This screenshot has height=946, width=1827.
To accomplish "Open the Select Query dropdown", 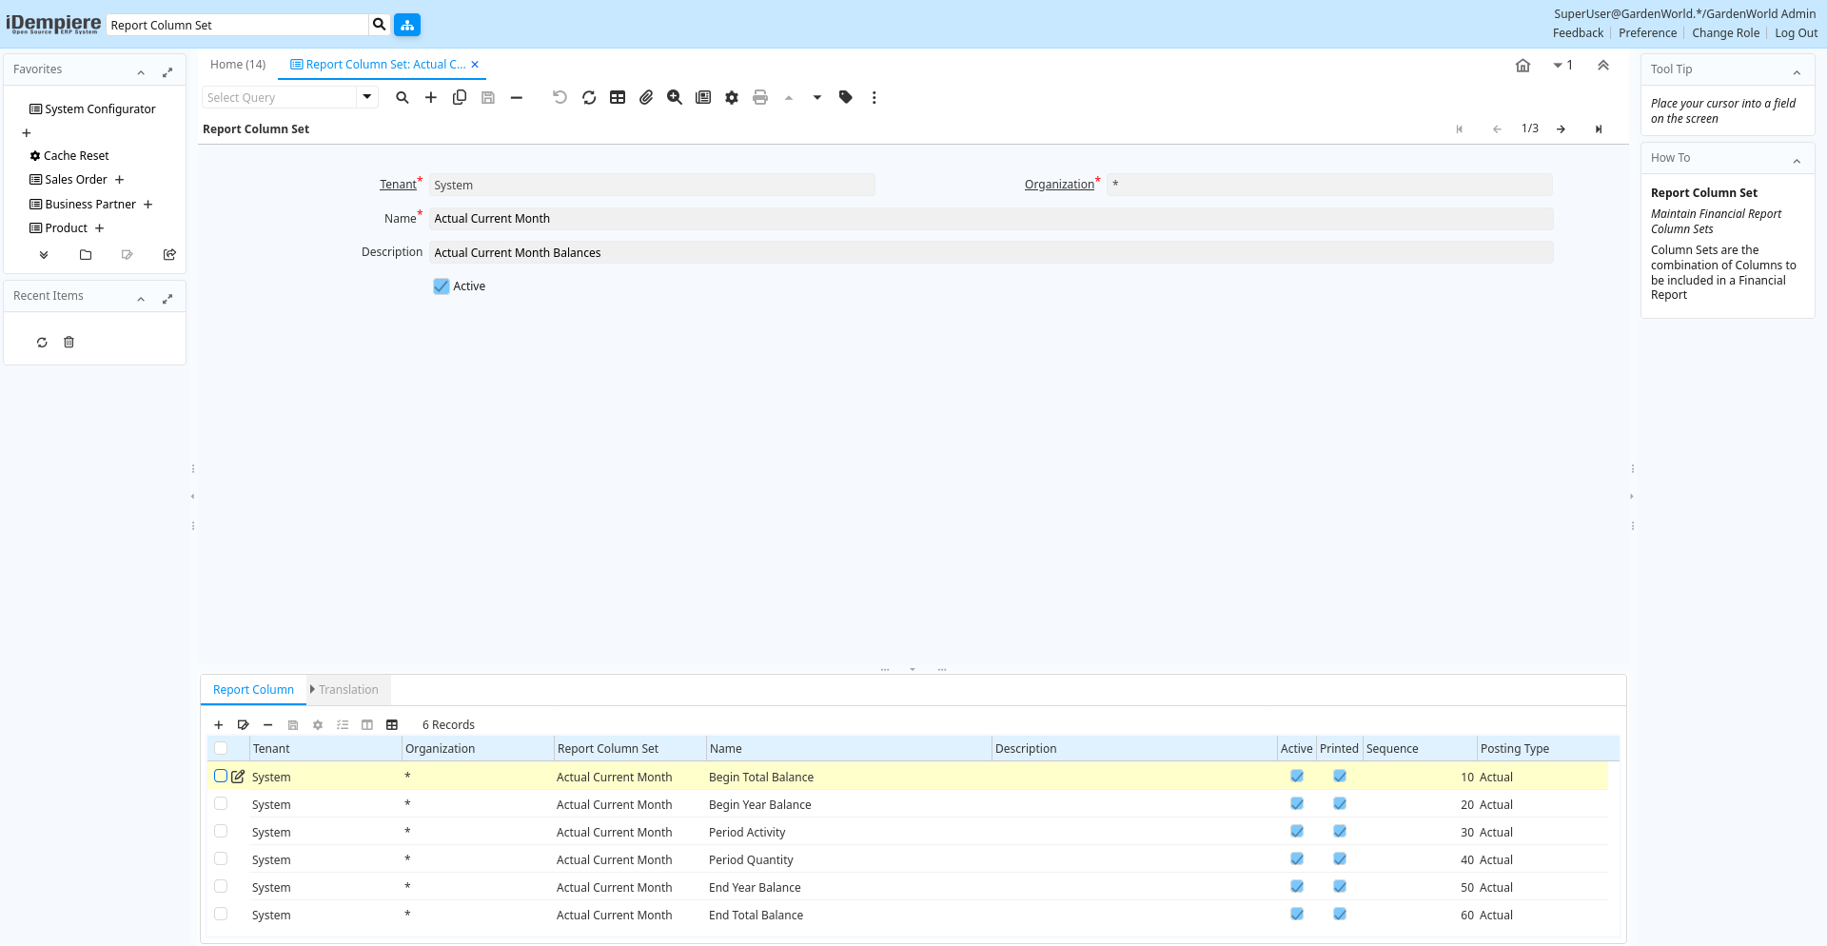I will pos(366,97).
